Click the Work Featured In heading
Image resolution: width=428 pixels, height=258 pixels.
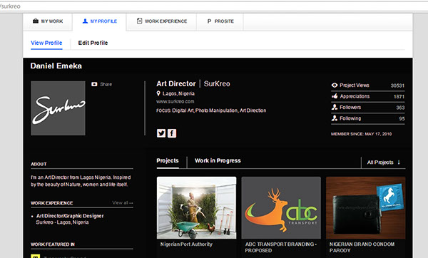[53, 244]
